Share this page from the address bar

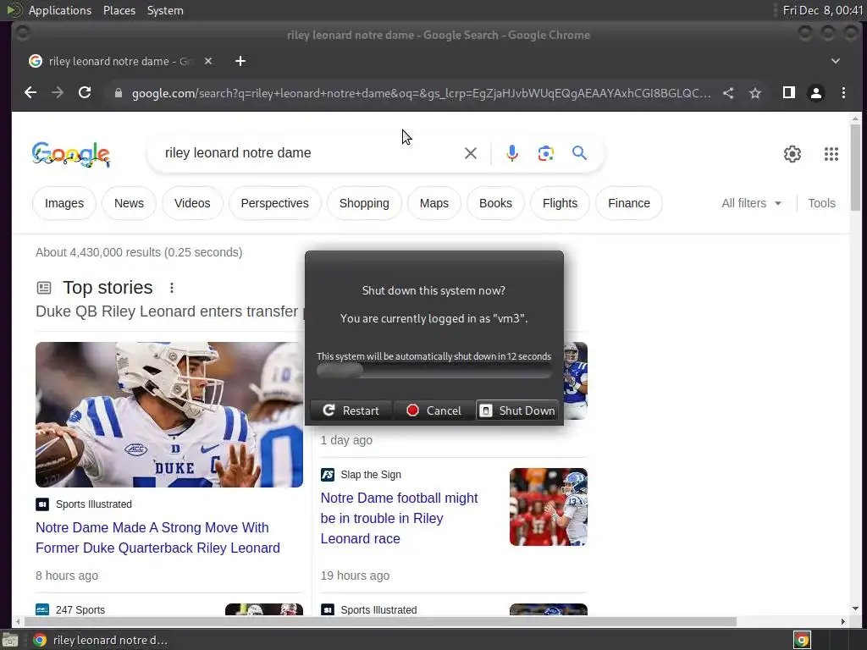point(728,93)
